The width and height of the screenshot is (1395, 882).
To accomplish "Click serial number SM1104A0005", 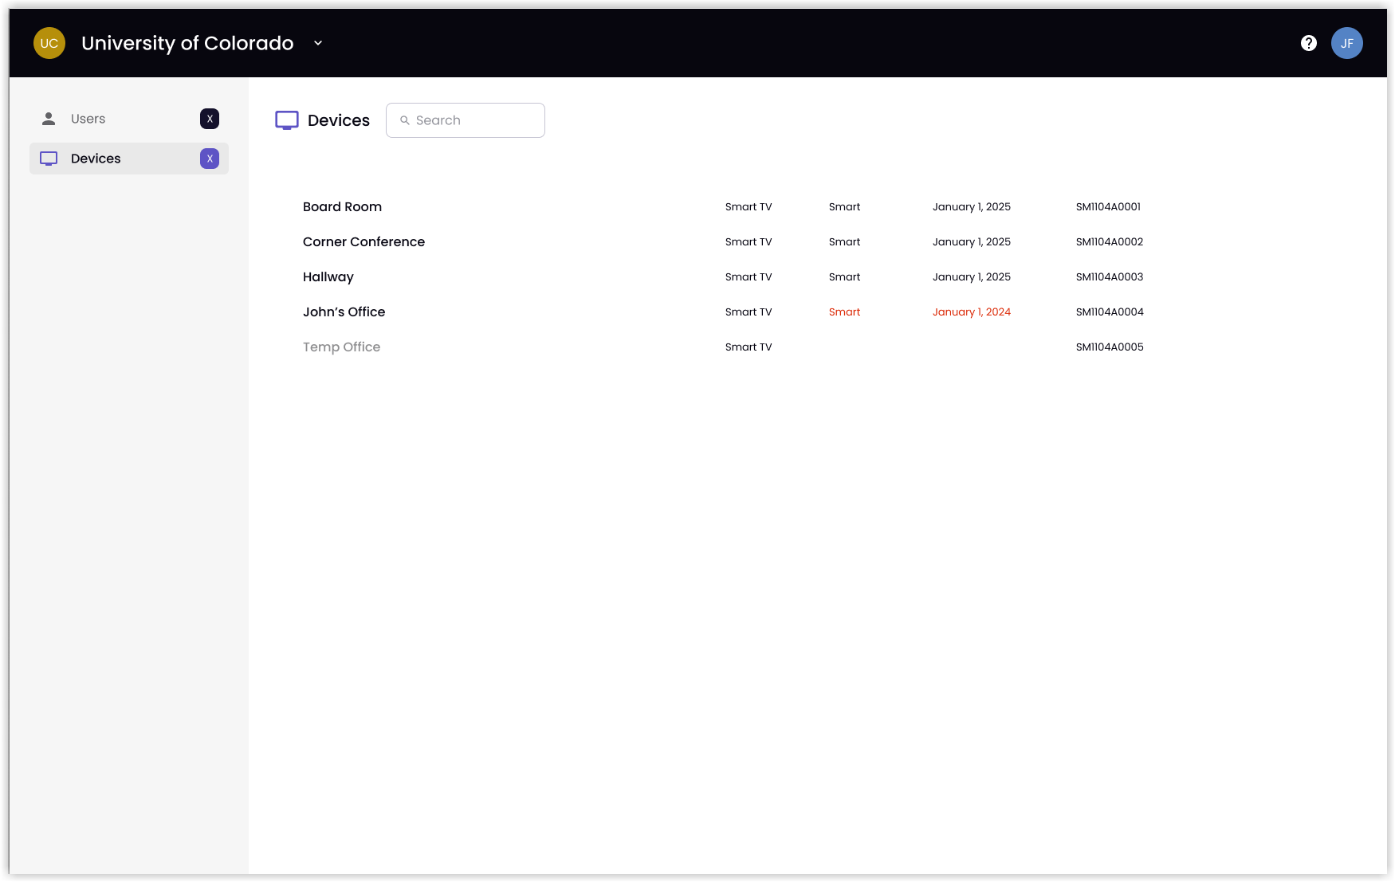I will 1110,347.
